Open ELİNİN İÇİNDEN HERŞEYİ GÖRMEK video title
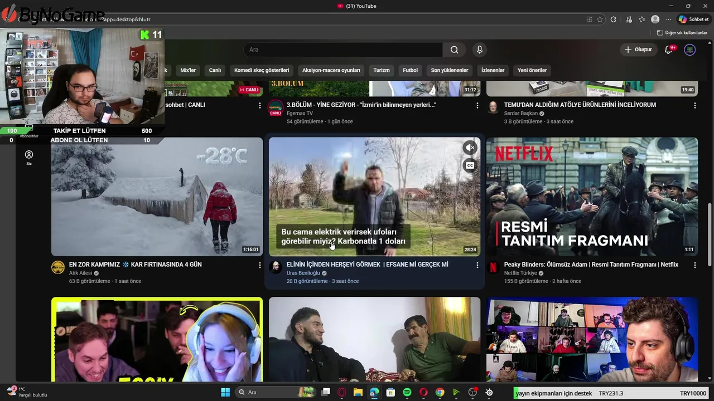The width and height of the screenshot is (714, 401). click(367, 265)
